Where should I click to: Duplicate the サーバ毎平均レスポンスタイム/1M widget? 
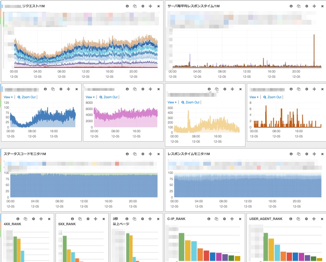coord(298,6)
